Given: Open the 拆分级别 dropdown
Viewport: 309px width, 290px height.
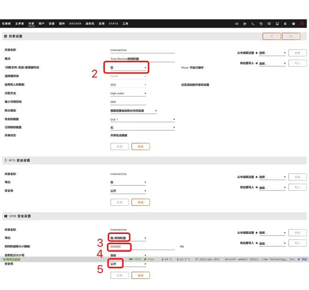Looking at the screenshot, I should click(x=133, y=111).
